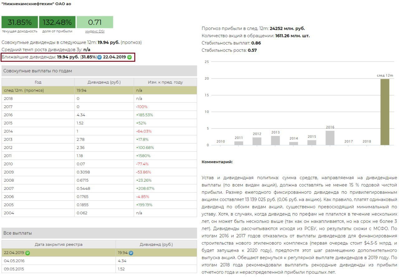The width and height of the screenshot is (399, 277).
Task: Click the Стабильность выплат 0.86 line
Action: click(x=231, y=43)
